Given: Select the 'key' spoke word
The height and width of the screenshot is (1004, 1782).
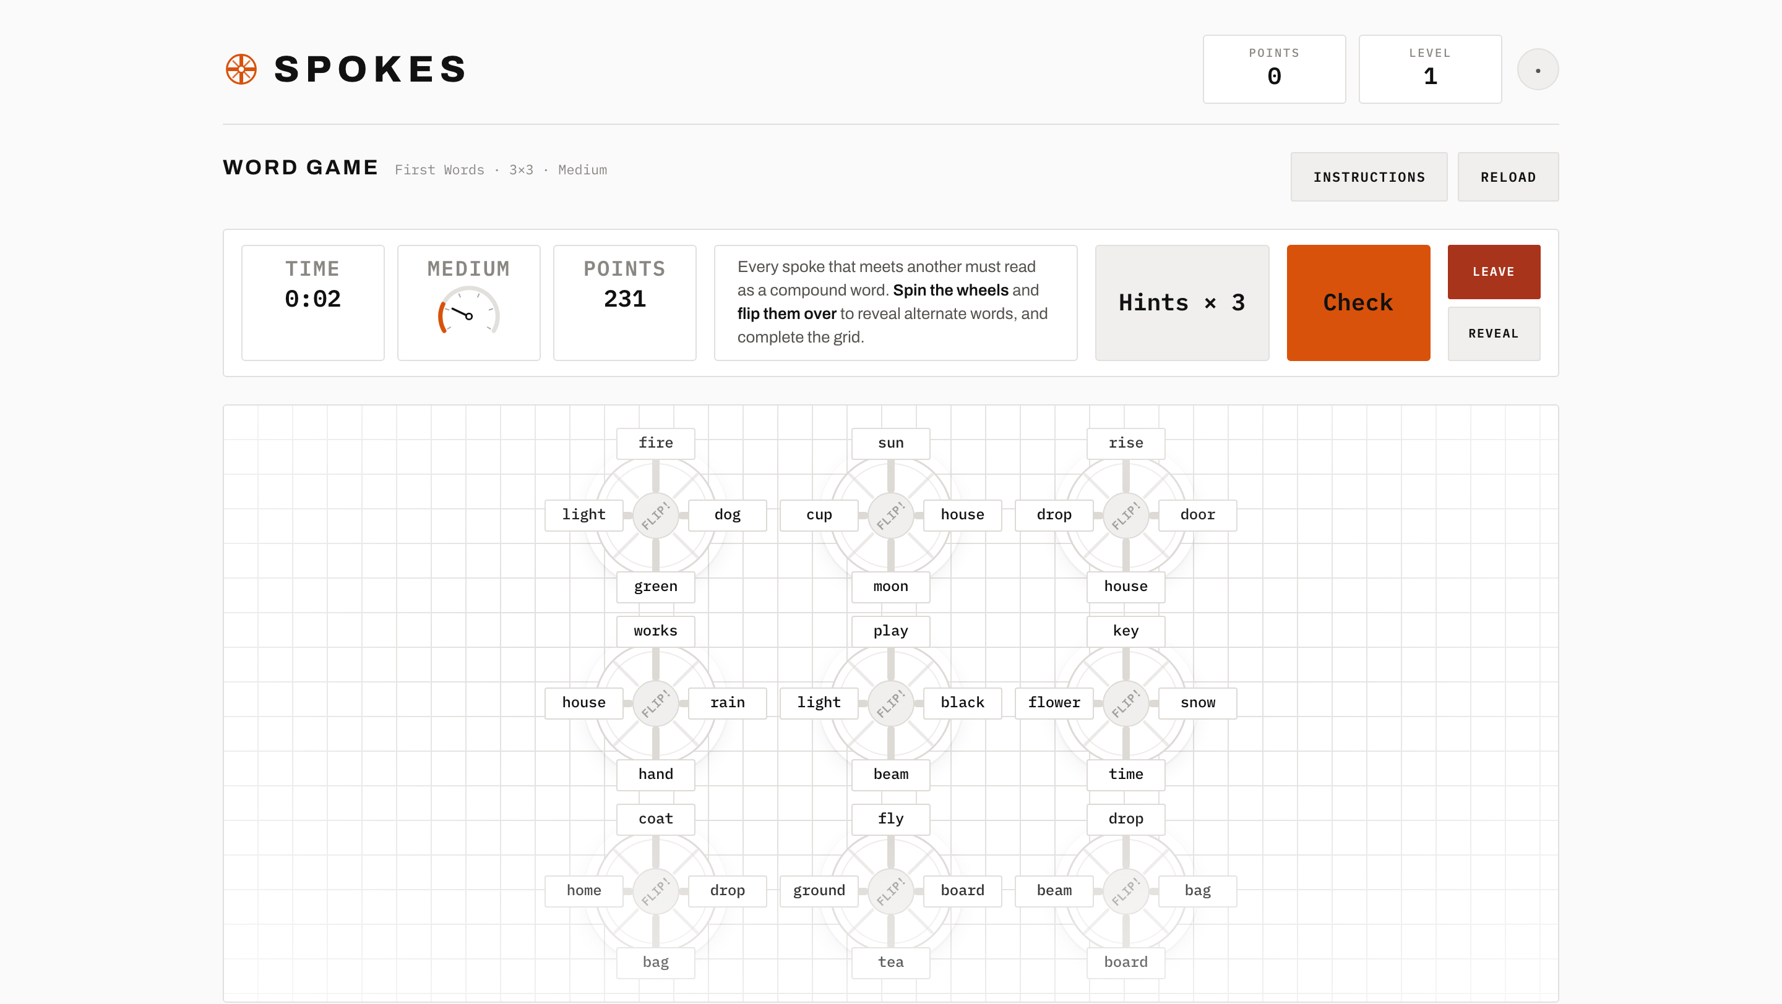Looking at the screenshot, I should [x=1126, y=631].
